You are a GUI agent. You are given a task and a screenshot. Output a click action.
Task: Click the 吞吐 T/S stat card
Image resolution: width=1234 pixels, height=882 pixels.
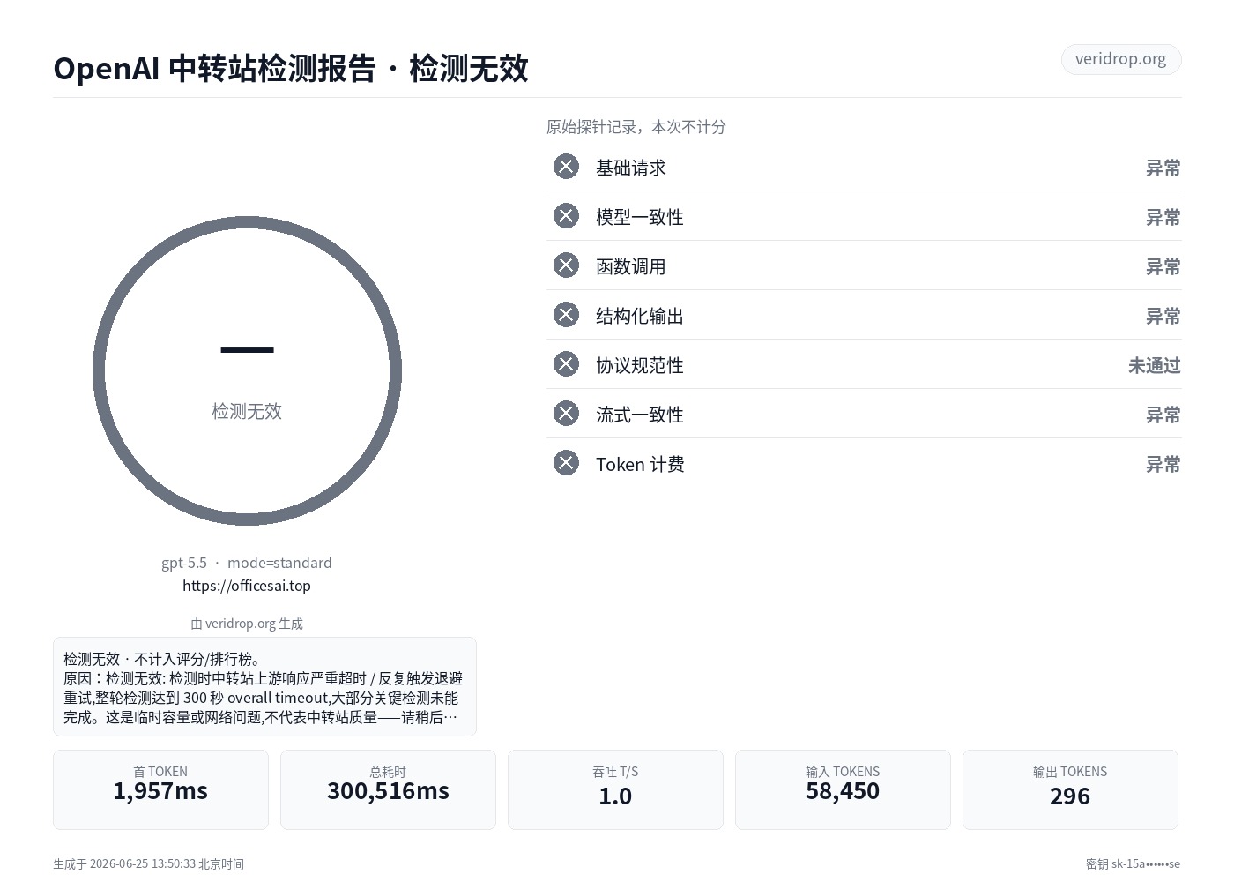click(x=615, y=789)
